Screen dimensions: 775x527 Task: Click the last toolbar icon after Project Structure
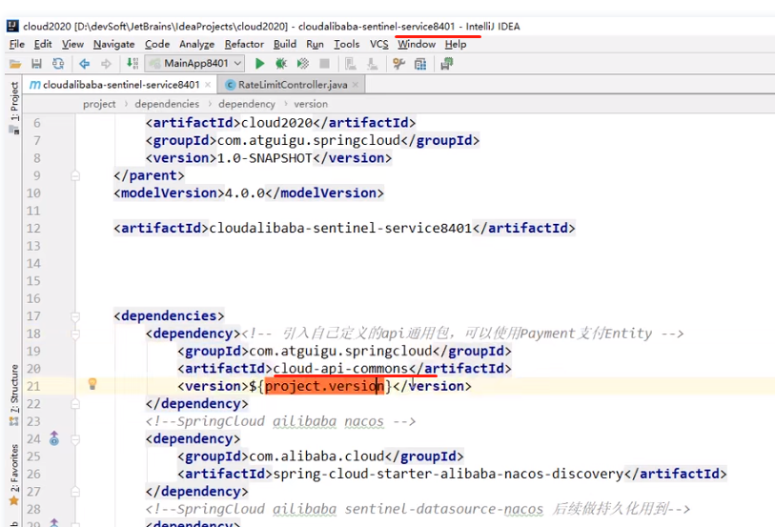point(447,64)
